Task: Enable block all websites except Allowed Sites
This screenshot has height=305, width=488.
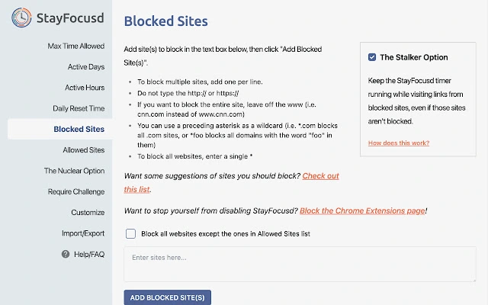Action: pyautogui.click(x=130, y=234)
